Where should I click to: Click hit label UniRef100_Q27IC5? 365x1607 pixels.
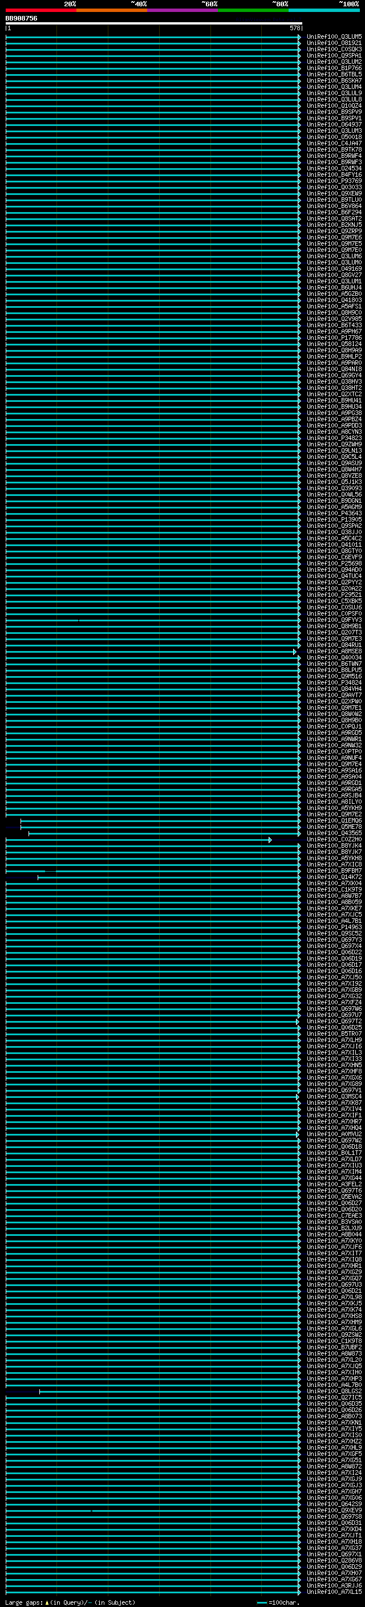click(334, 1398)
